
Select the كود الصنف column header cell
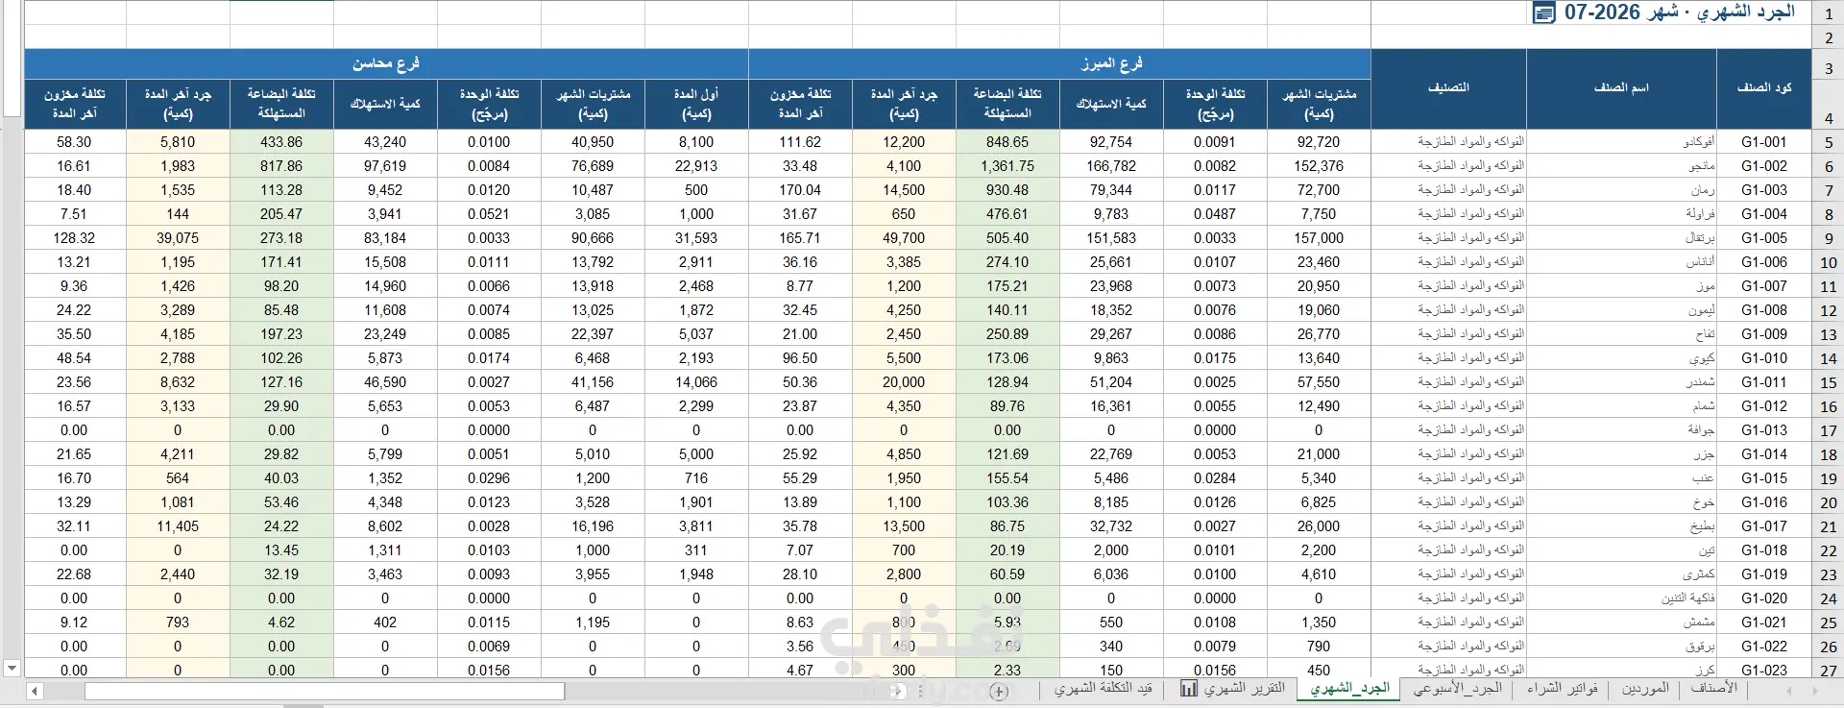1764,88
